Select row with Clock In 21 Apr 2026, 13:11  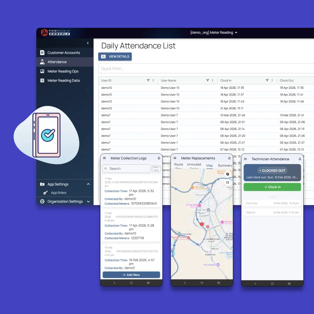(x=206, y=108)
